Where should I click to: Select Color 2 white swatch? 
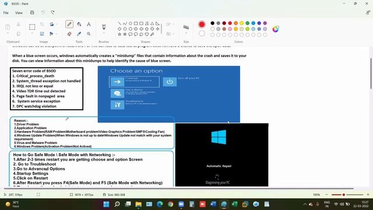pyautogui.click(x=202, y=34)
